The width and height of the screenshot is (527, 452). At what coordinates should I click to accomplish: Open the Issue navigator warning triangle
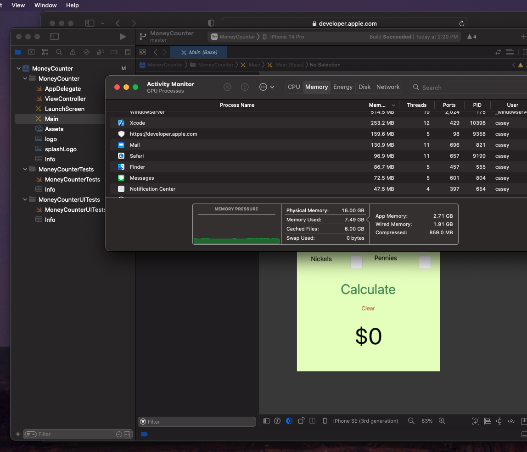click(73, 52)
